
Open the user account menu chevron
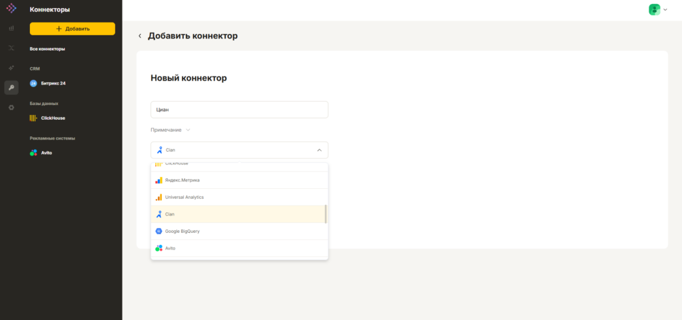[x=665, y=9]
